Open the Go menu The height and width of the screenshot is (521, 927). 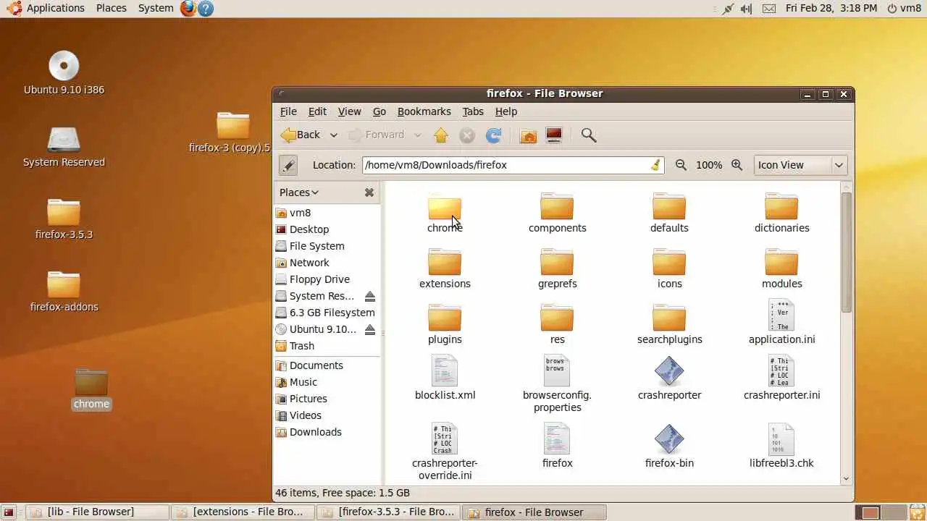pos(379,111)
